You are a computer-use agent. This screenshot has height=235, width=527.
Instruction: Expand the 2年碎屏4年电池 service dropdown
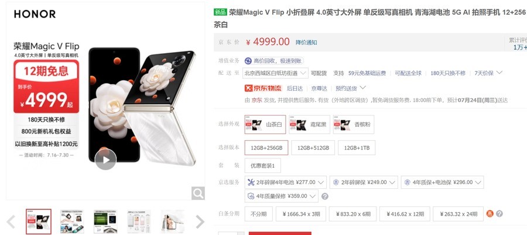286,182
